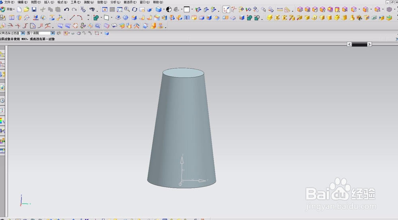
Task: Open the 没有选择过滤器 selection filter dropdown
Action: 23,33
